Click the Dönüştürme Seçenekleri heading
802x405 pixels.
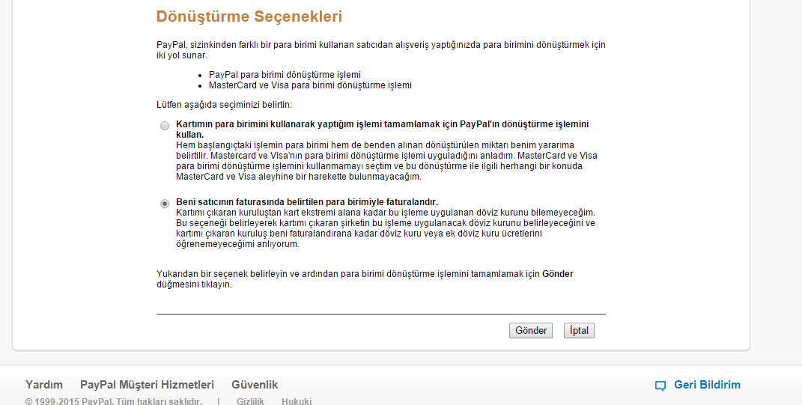tap(249, 16)
